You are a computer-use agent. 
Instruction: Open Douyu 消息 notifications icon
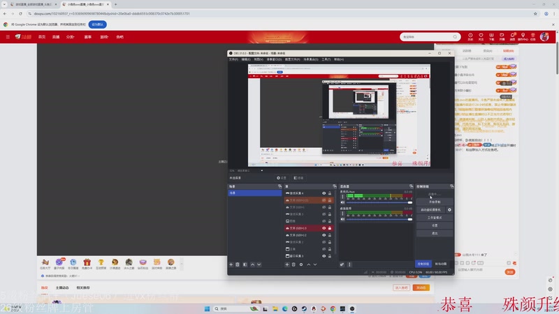512,36
